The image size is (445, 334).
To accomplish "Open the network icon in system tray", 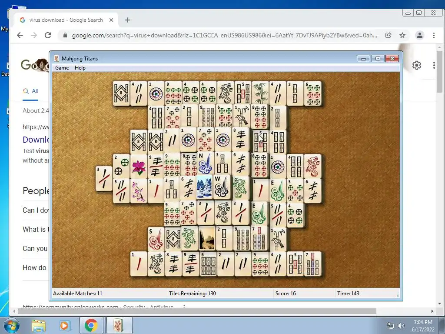I will coord(391,326).
